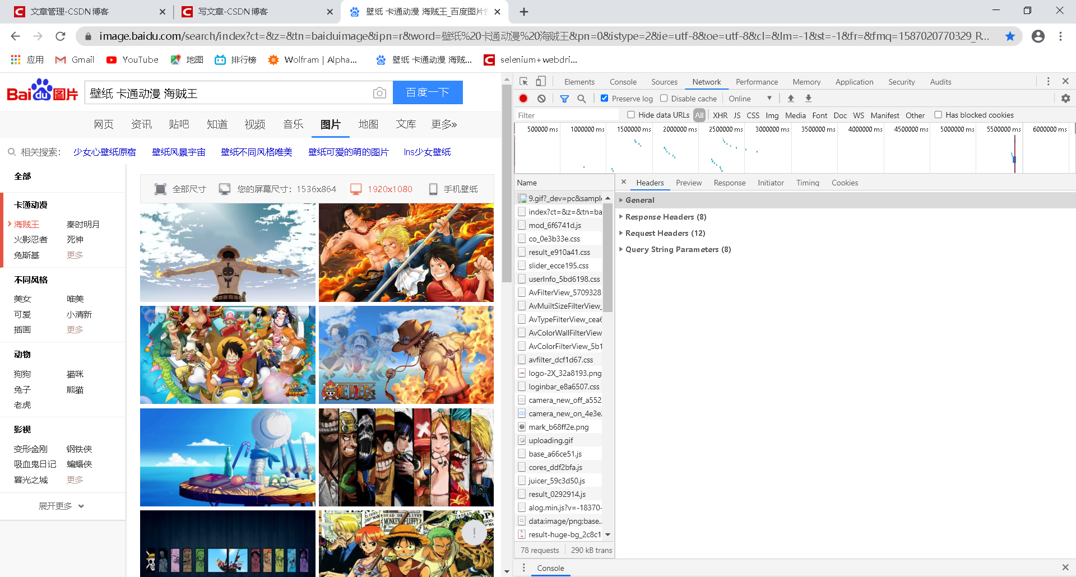Expand Request Headers (12) section
1076x577 pixels.
[662, 233]
